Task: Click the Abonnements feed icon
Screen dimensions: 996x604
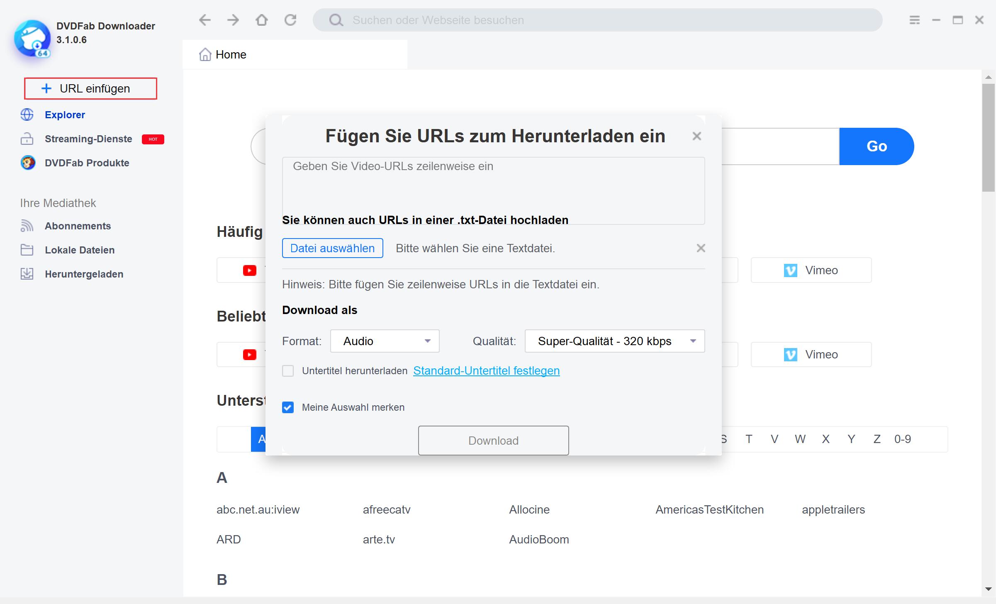Action: click(x=27, y=226)
